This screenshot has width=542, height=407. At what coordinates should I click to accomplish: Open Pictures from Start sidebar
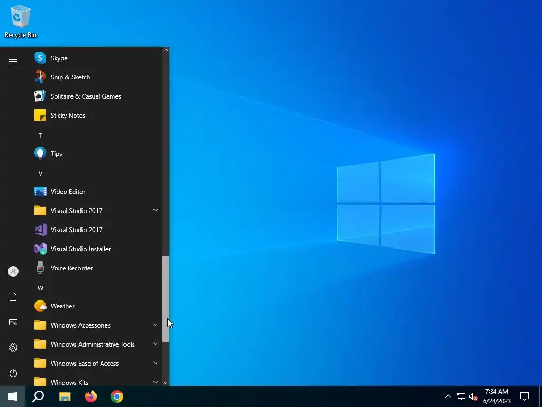(x=13, y=322)
